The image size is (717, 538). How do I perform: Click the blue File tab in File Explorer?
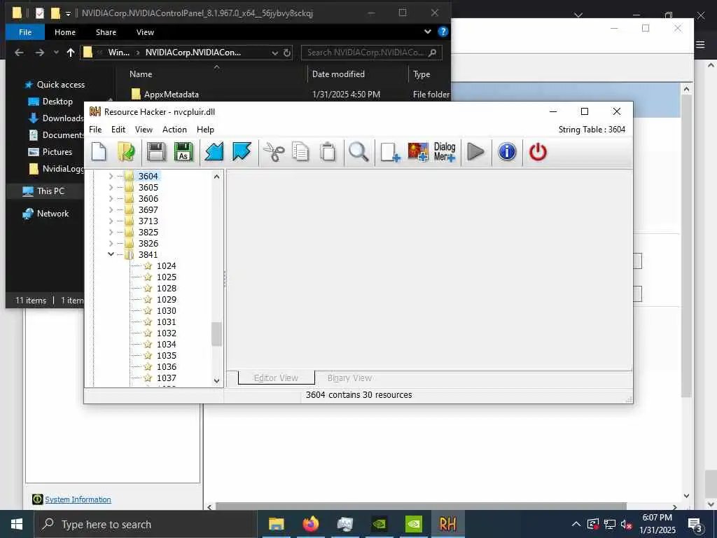tap(25, 32)
